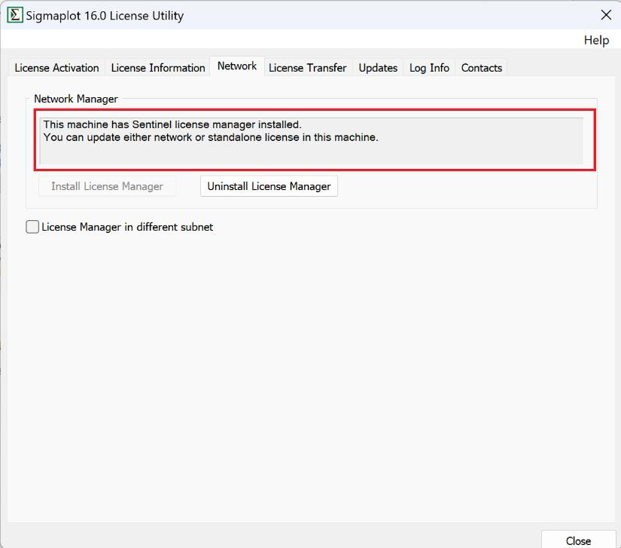Select the Network tab
This screenshot has width=621, height=548.
pyautogui.click(x=237, y=66)
